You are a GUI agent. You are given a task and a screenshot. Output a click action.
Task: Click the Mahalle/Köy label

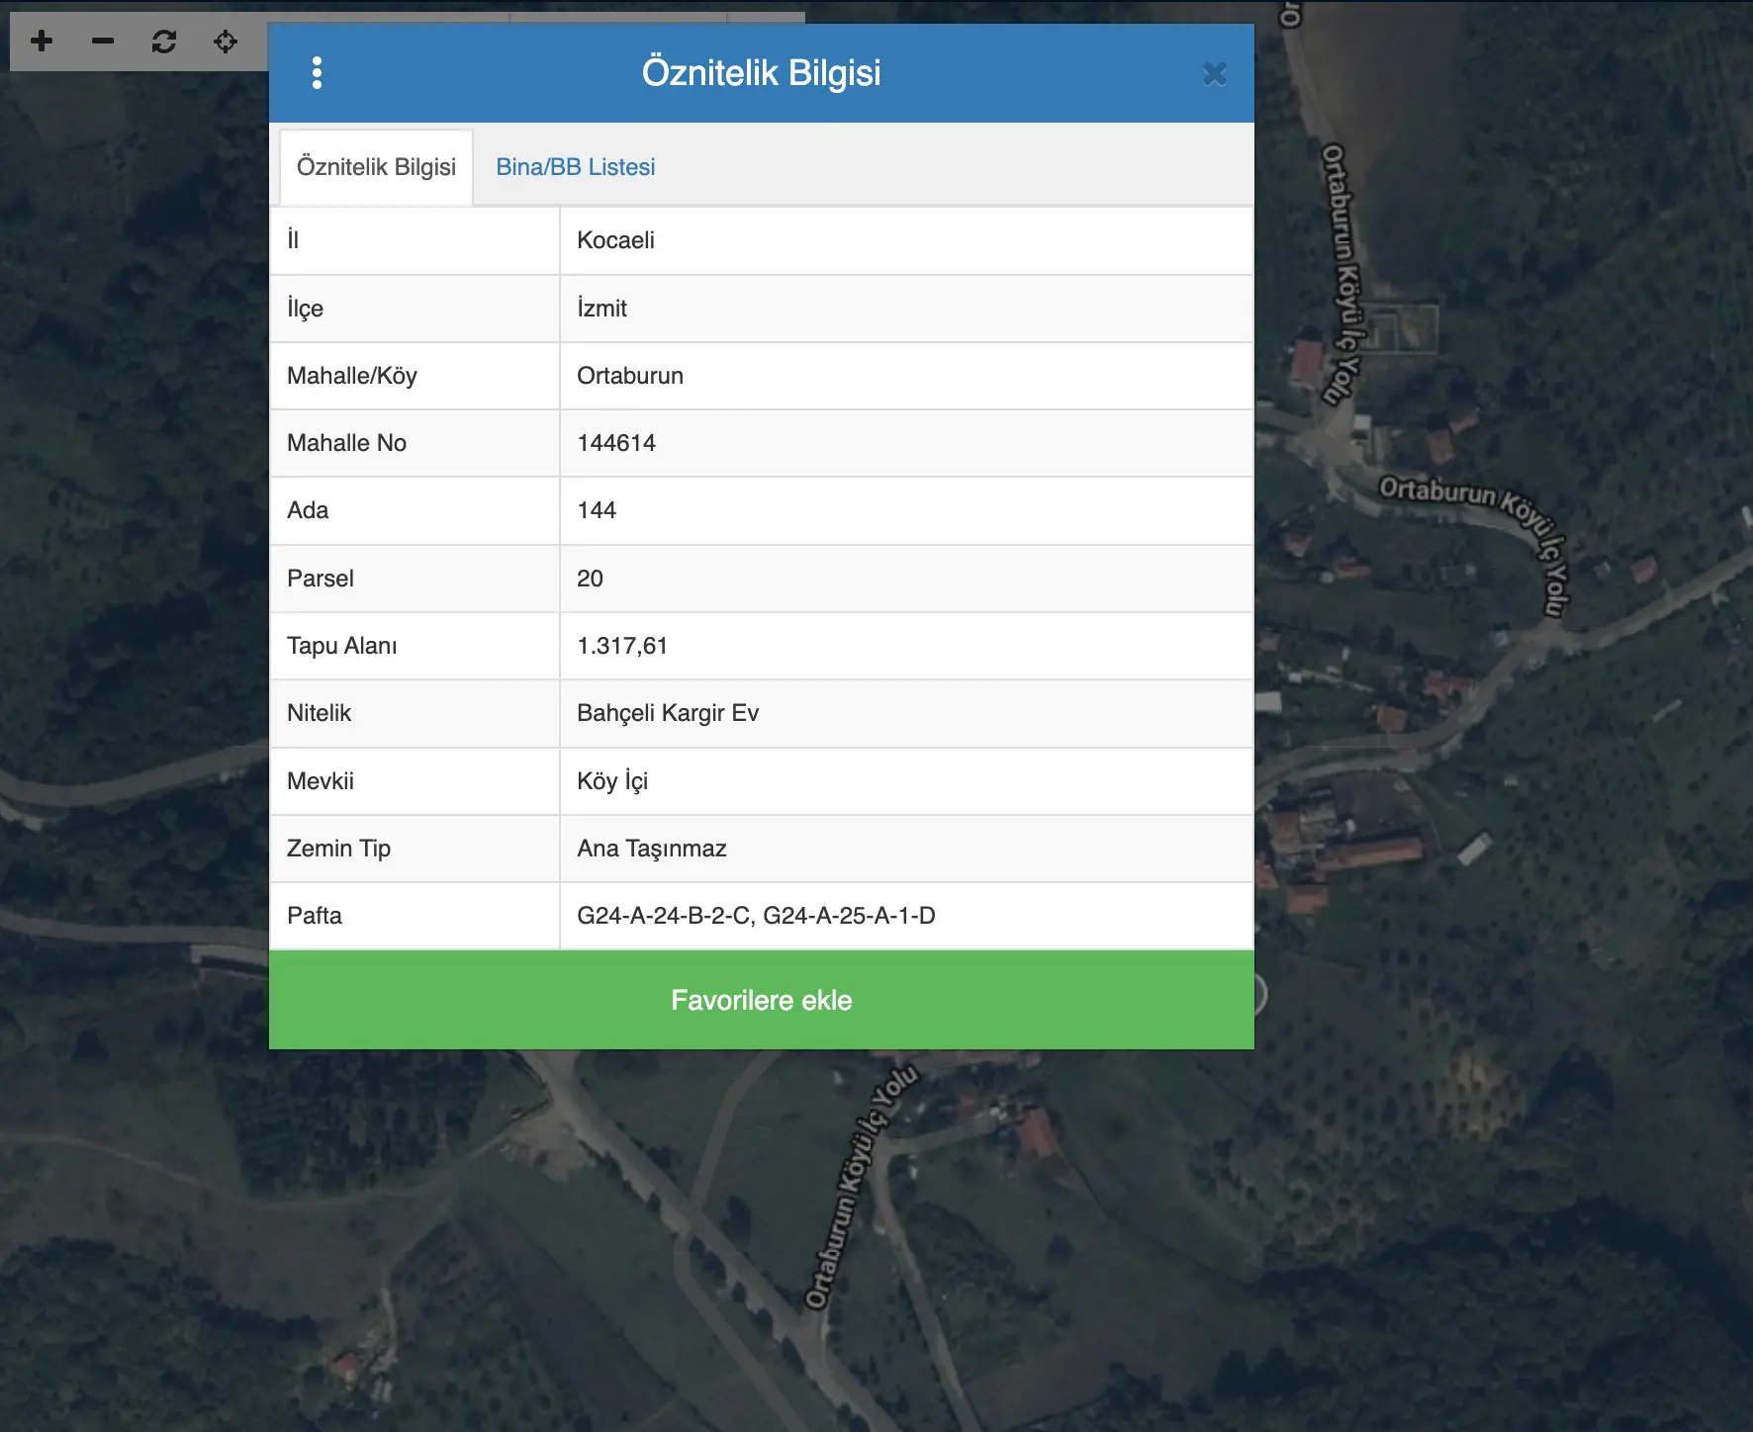[x=352, y=376]
